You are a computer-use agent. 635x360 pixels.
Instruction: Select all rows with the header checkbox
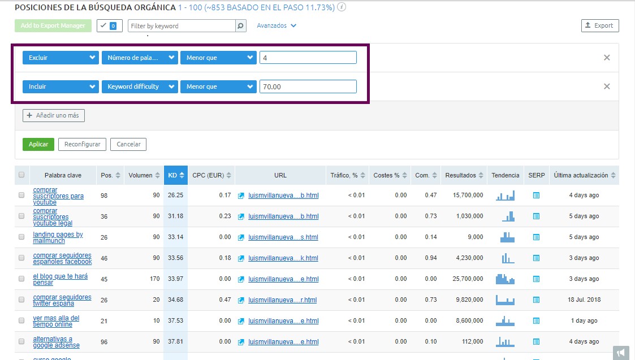click(21, 175)
